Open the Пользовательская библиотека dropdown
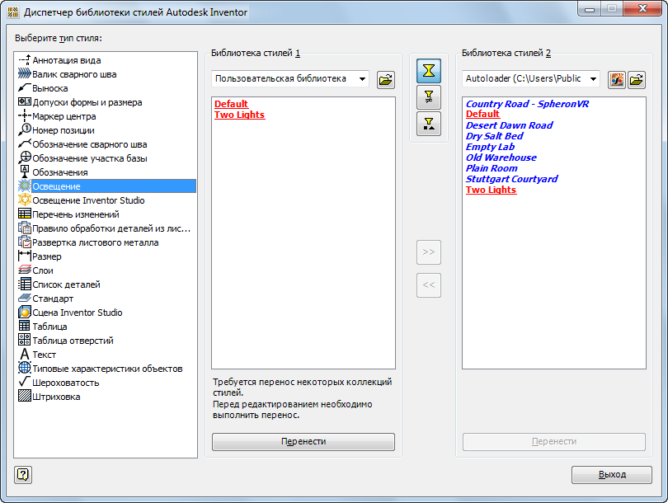 click(362, 79)
